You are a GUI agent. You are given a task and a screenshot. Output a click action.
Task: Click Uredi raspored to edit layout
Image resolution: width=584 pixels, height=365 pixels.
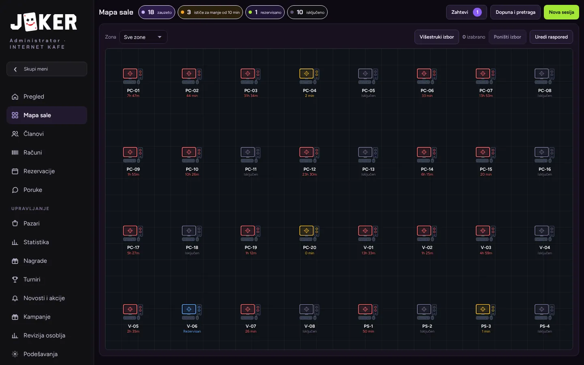click(x=551, y=37)
